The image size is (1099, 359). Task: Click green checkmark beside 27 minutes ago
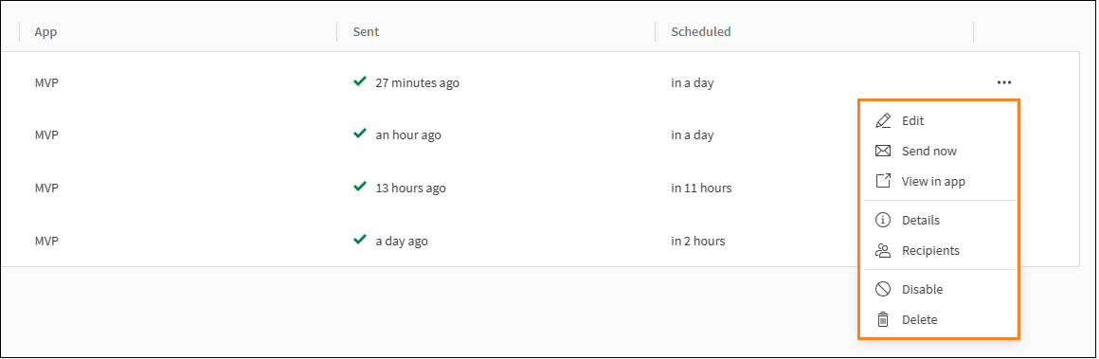360,82
